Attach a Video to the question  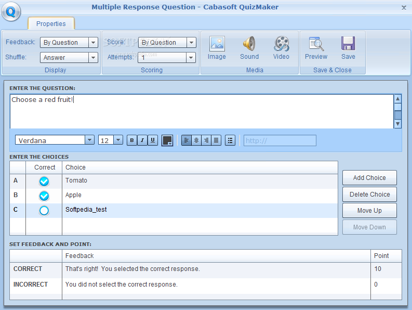tap(281, 48)
